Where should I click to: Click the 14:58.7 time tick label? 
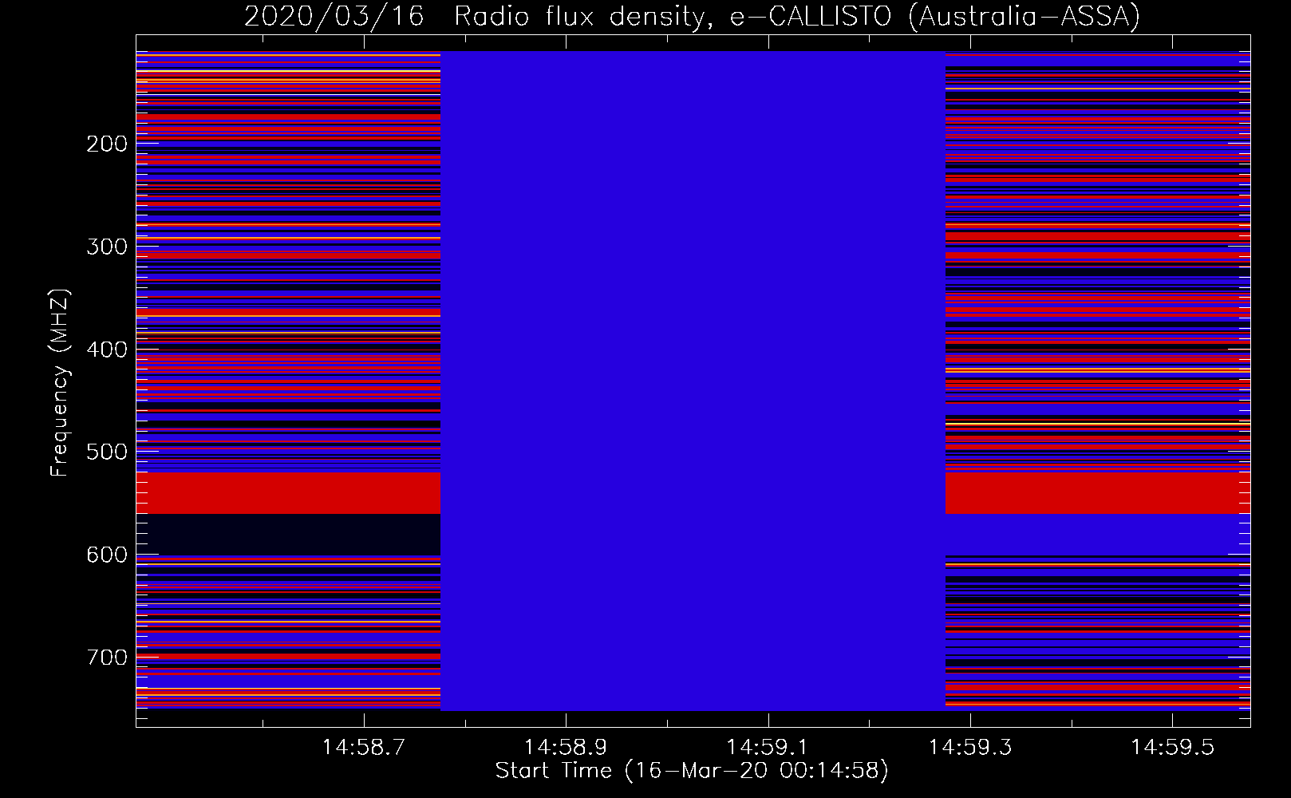tap(364, 747)
